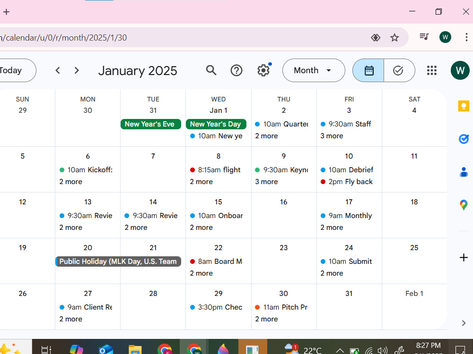Switch to calendar view button
The height and width of the screenshot is (354, 473).
pos(368,70)
